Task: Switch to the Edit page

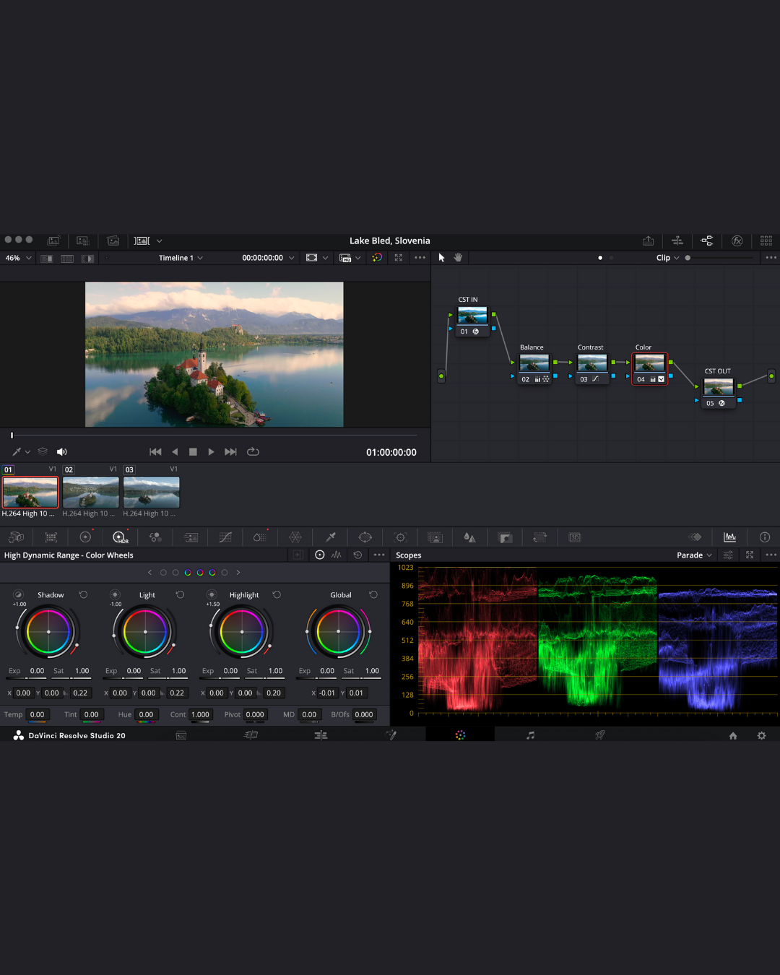Action: [x=321, y=734]
